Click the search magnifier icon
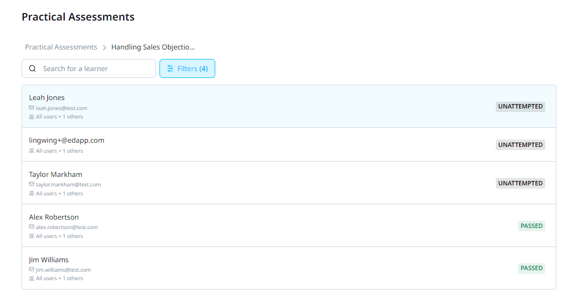The width and height of the screenshot is (580, 307). pyautogui.click(x=33, y=68)
